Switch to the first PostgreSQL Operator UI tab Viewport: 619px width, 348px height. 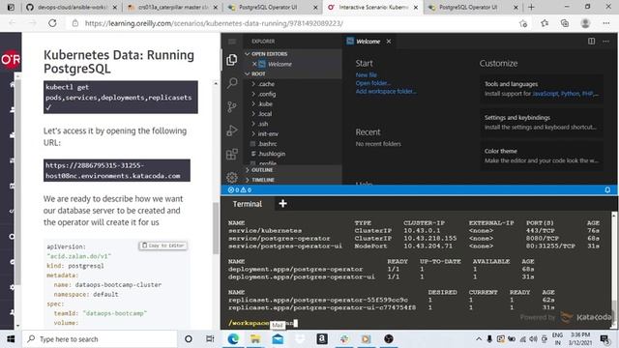pyautogui.click(x=273, y=7)
